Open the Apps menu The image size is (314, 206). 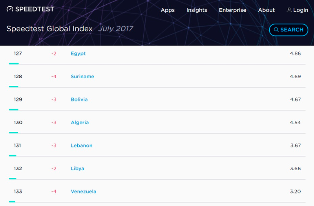point(168,10)
